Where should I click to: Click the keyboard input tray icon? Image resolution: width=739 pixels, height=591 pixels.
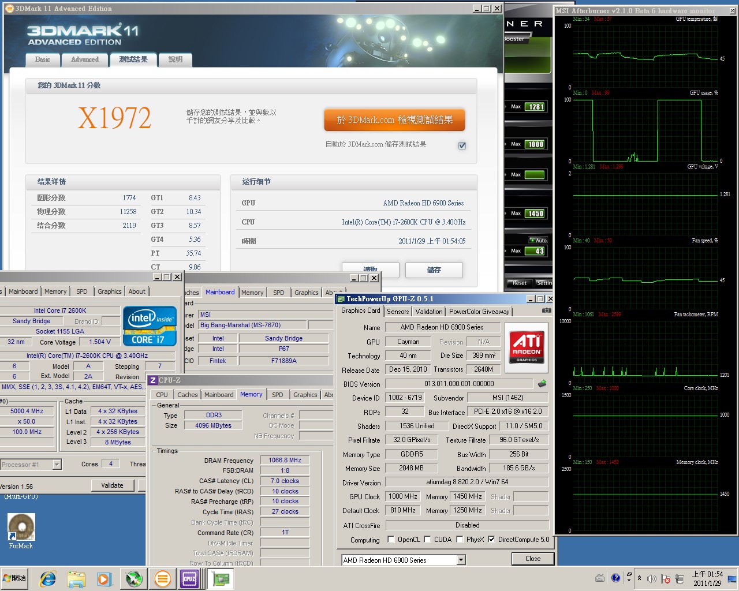600,578
